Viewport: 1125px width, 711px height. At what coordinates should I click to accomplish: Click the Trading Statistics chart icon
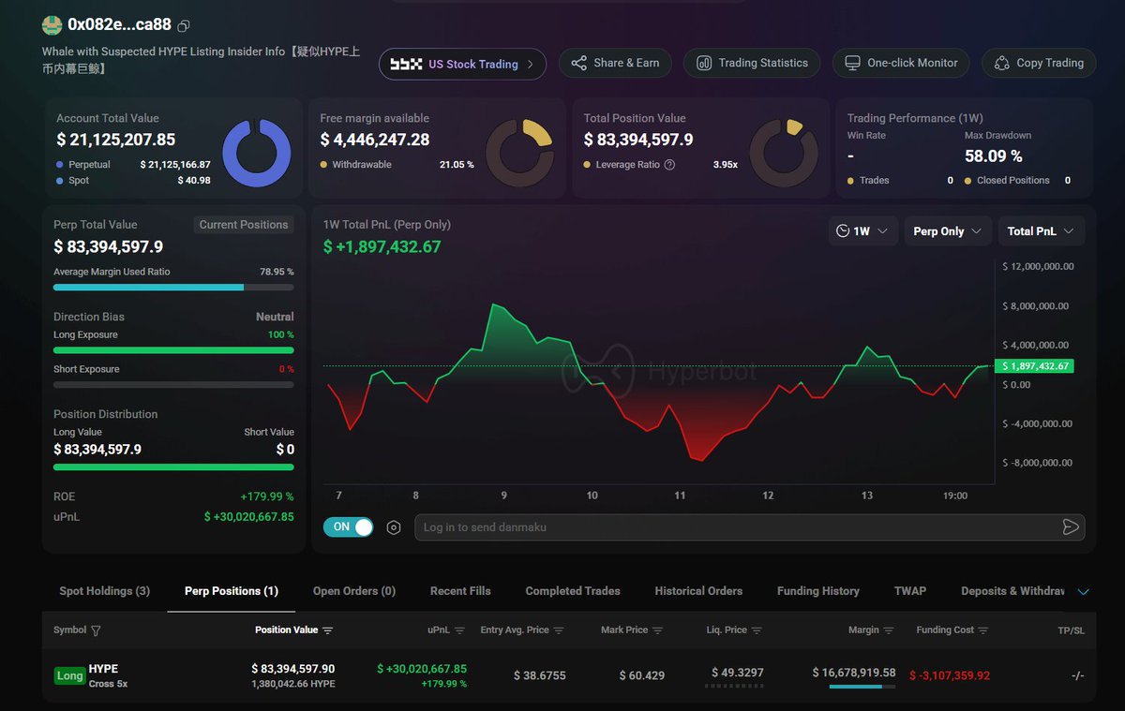703,63
